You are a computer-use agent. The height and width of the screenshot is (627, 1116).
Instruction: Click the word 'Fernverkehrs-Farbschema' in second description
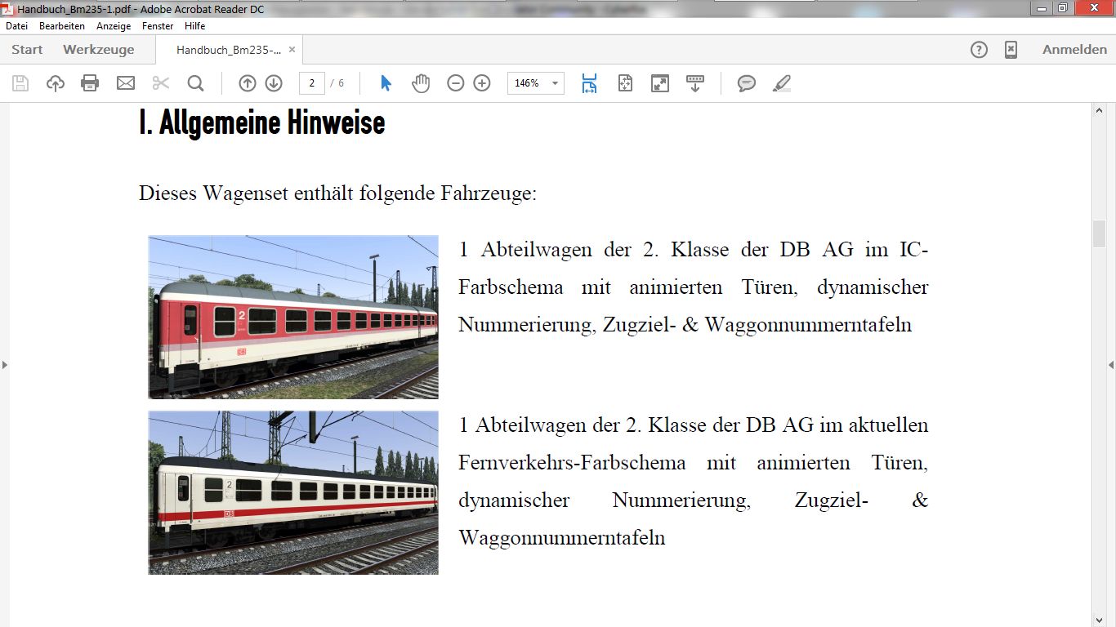pyautogui.click(x=572, y=463)
